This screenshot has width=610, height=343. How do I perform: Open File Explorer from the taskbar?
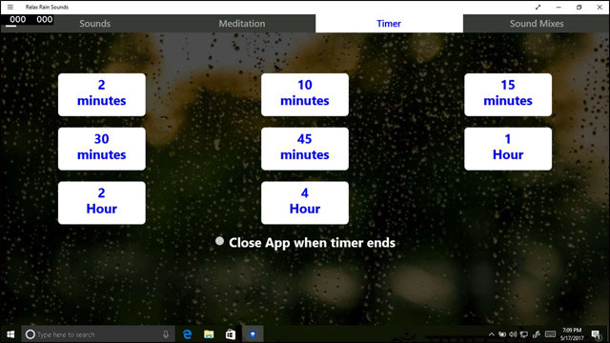[209, 334]
